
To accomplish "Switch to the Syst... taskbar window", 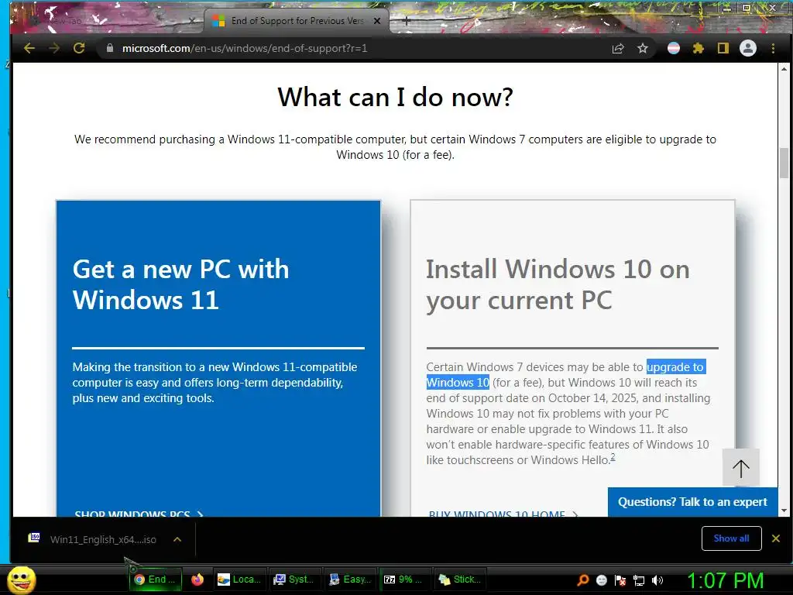I will click(x=295, y=580).
